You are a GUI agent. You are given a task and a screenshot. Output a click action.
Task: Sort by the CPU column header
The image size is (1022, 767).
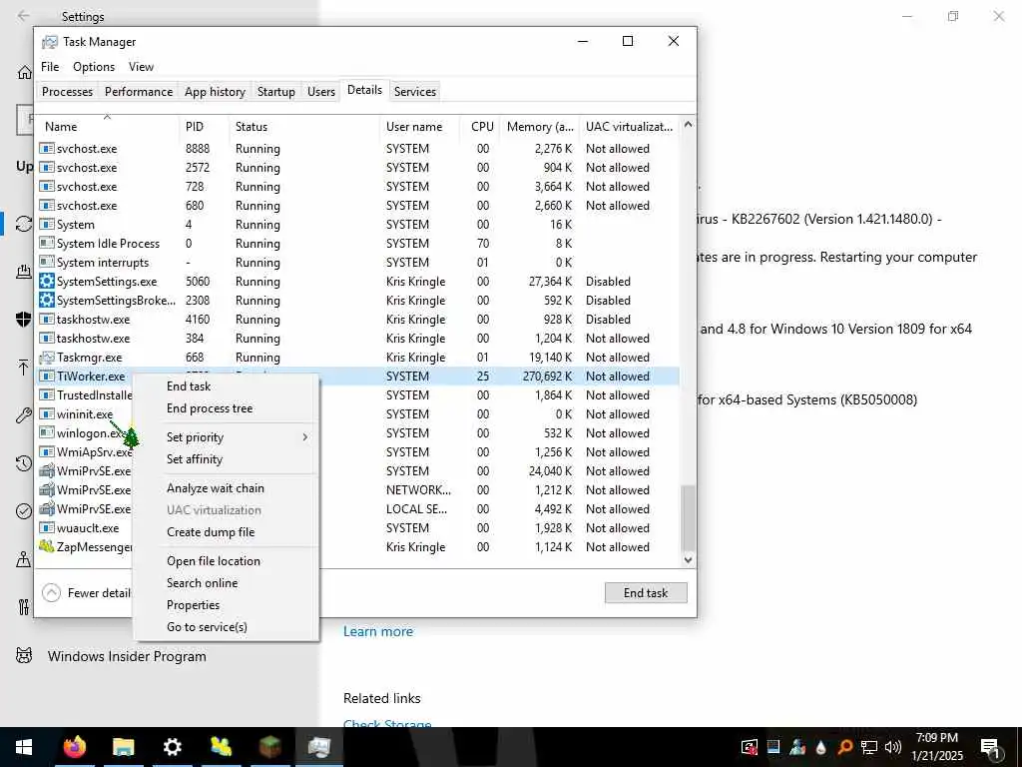click(x=482, y=127)
